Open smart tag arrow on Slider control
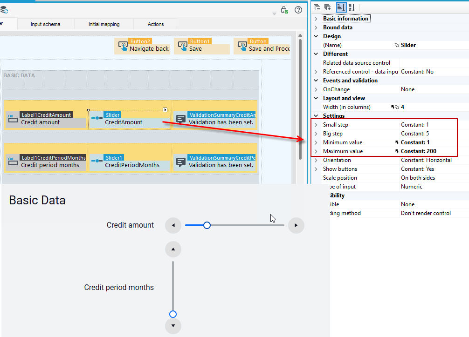Image resolution: width=469 pixels, height=337 pixels. [x=165, y=110]
